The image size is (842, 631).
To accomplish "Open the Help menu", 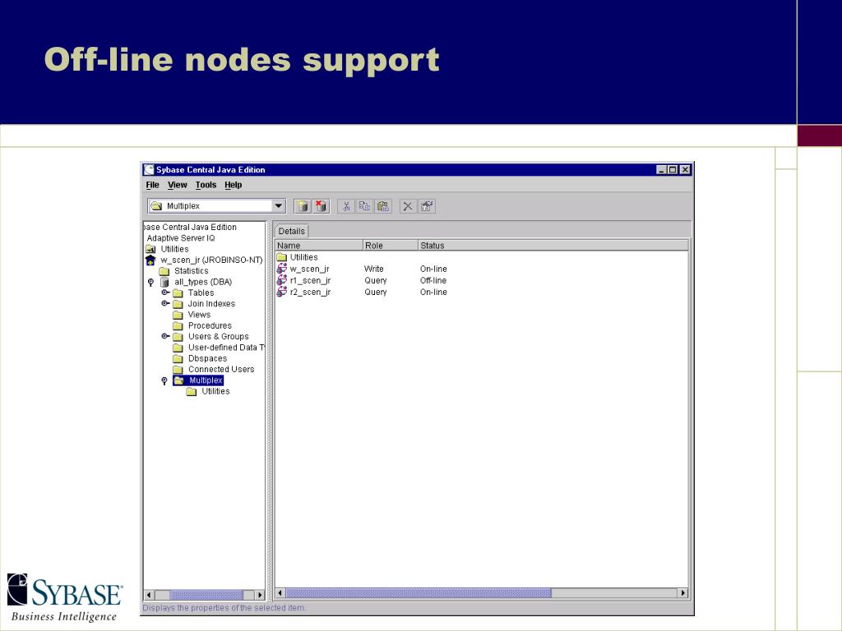I will point(233,185).
